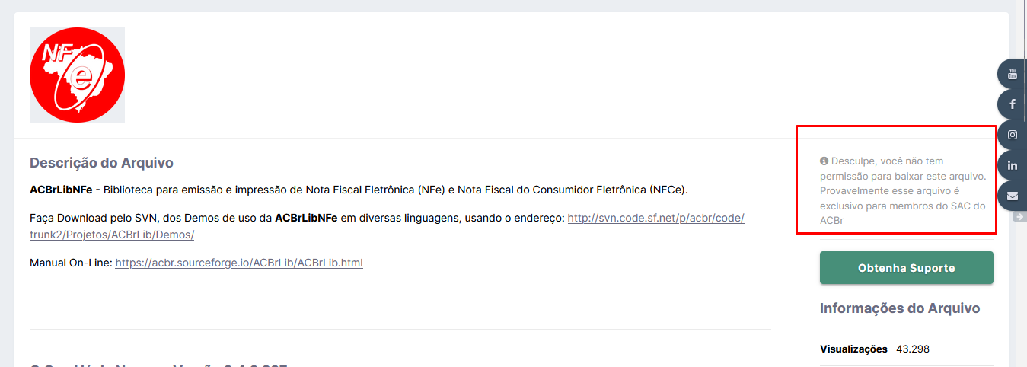Image resolution: width=1027 pixels, height=367 pixels.
Task: Open the YouTube social icon
Action: (x=1013, y=74)
